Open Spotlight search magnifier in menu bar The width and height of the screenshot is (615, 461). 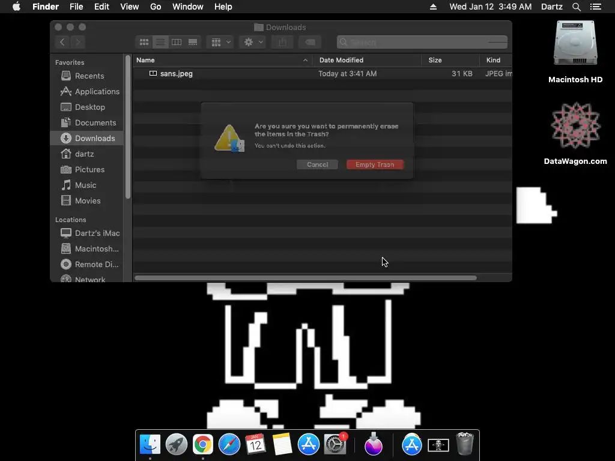click(x=576, y=7)
